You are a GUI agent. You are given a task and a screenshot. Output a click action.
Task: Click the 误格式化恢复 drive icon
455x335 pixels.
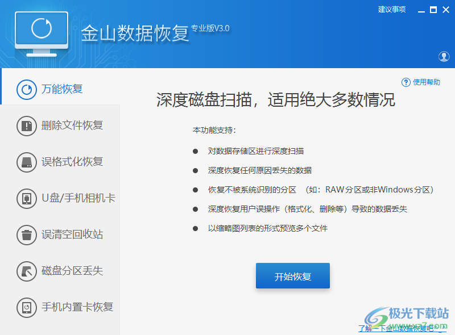(x=27, y=162)
